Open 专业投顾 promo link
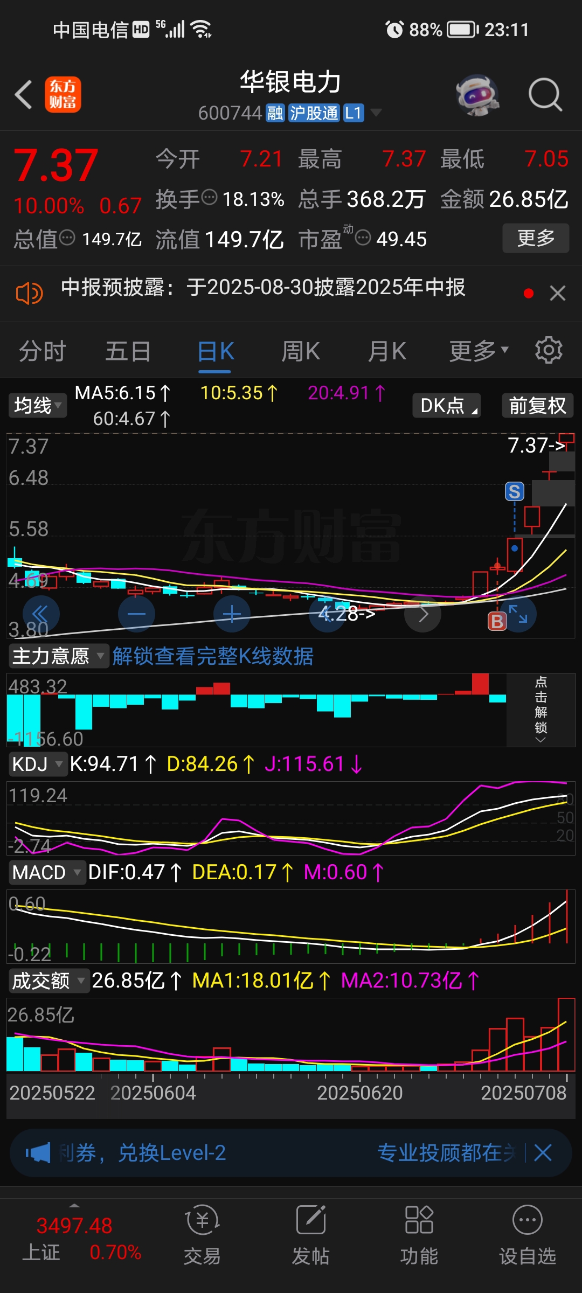Image resolution: width=582 pixels, height=1293 pixels. 446,1153
